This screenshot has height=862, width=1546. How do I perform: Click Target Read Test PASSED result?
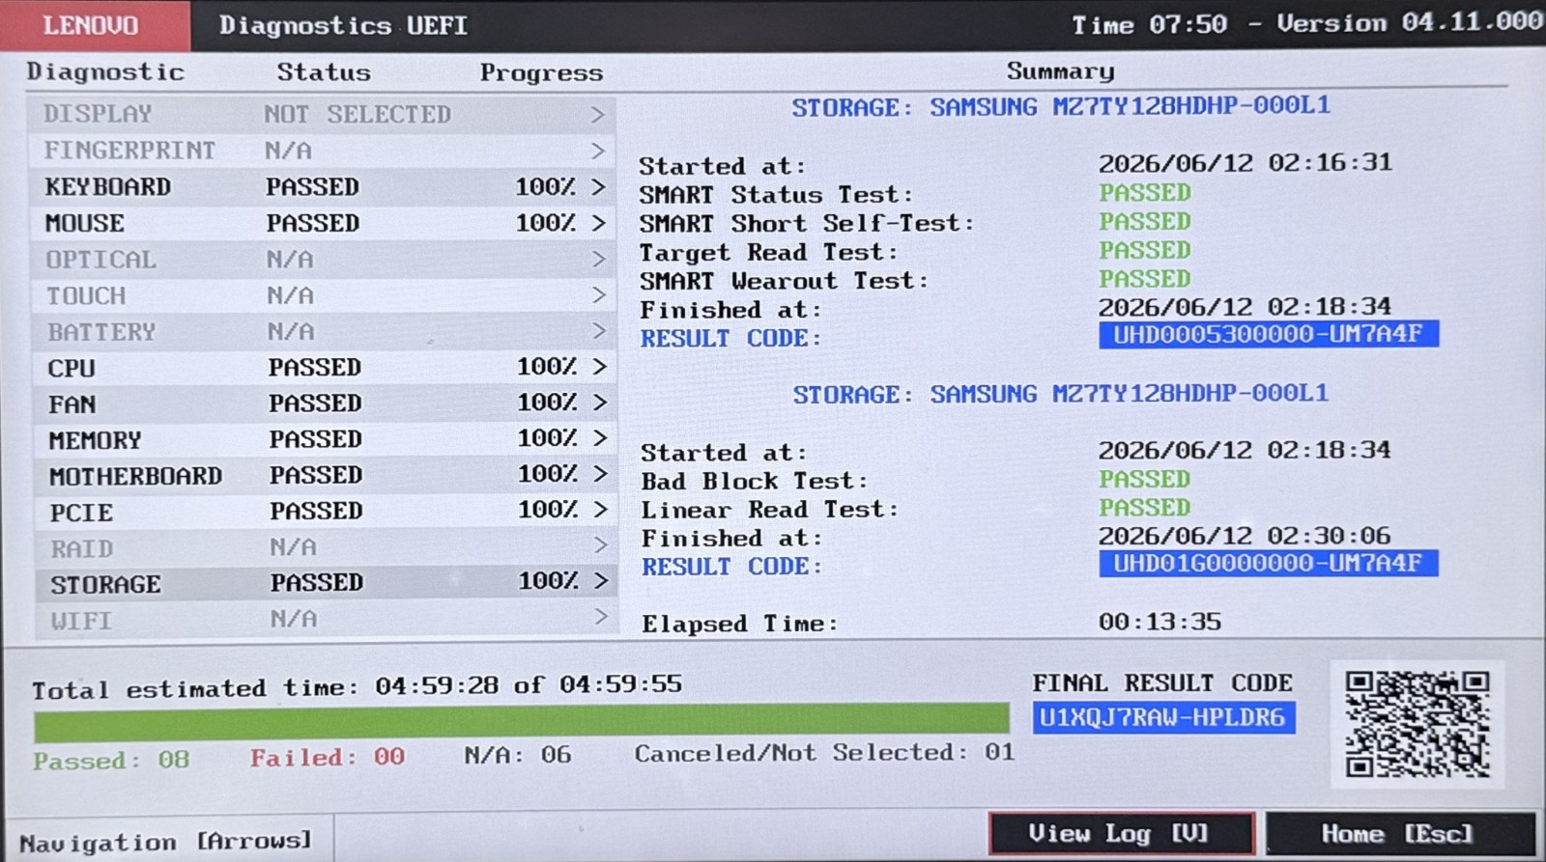pos(1145,250)
